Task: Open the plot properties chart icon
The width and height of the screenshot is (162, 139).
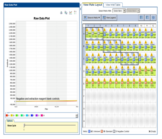Action: pos(71,12)
